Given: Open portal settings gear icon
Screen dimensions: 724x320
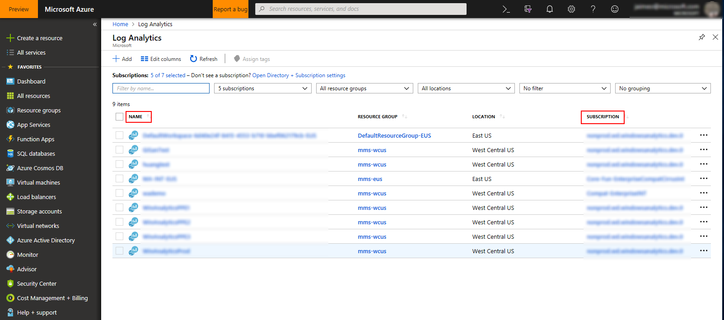Looking at the screenshot, I should click(571, 9).
